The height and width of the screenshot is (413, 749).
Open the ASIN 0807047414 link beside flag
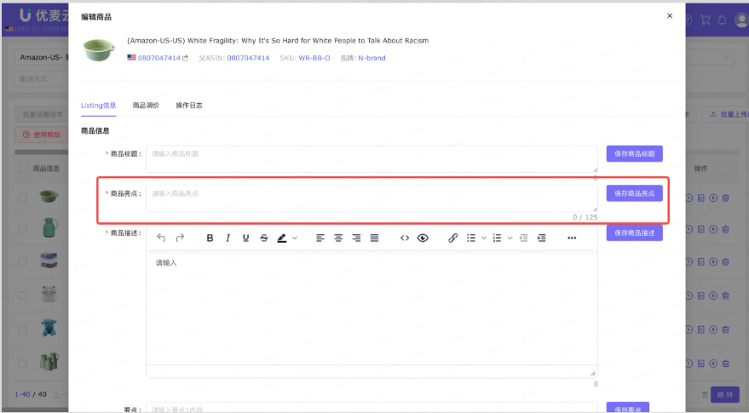(159, 58)
